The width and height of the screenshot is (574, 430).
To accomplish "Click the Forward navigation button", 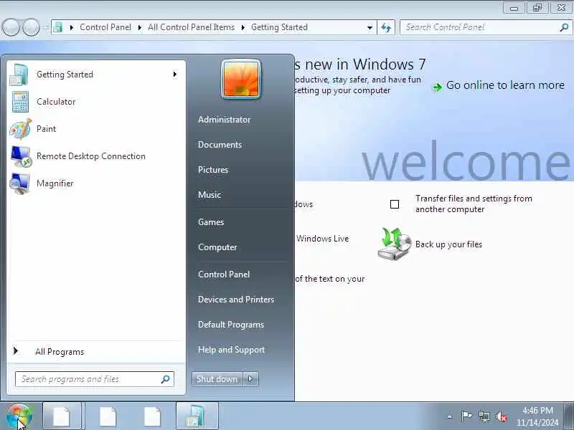I will coord(31,27).
